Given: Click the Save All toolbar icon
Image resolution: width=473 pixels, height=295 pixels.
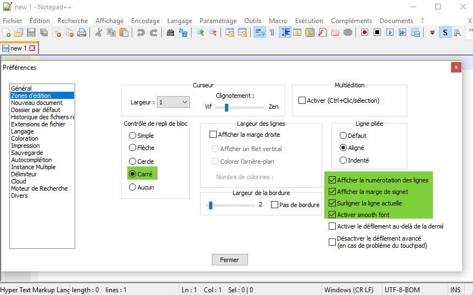Looking at the screenshot, I should click(44, 32).
